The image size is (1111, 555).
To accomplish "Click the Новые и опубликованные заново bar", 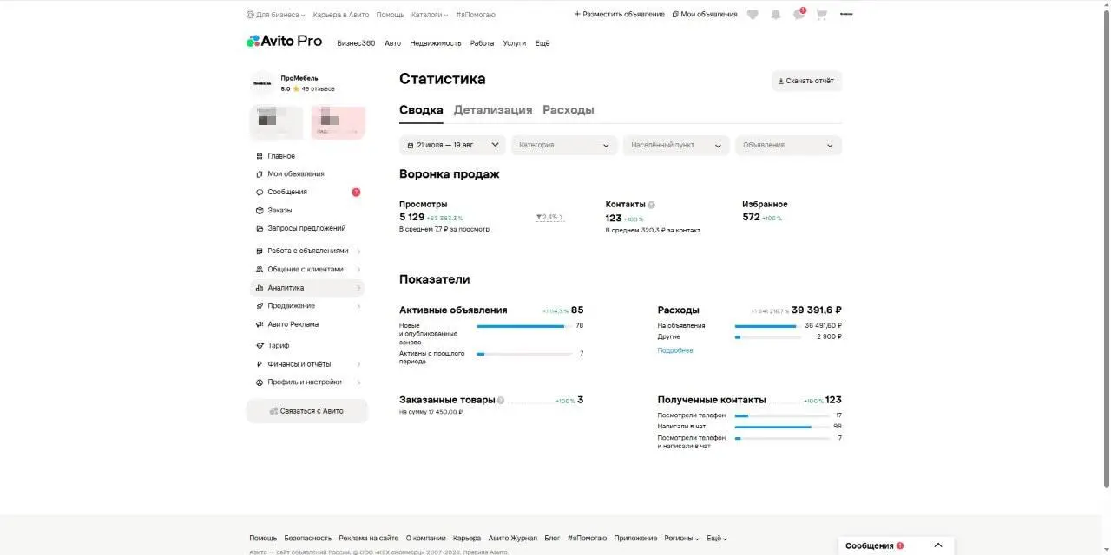I will tap(524, 326).
